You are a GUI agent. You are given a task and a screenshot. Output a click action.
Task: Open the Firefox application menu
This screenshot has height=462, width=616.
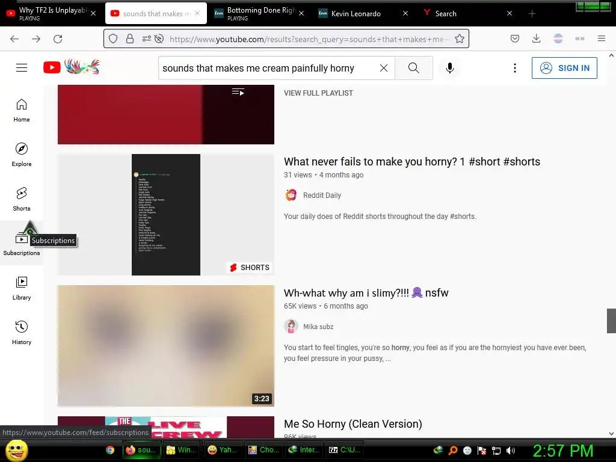point(601,38)
